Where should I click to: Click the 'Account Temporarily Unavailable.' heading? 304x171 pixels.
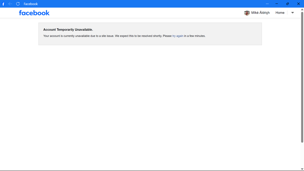(x=68, y=30)
